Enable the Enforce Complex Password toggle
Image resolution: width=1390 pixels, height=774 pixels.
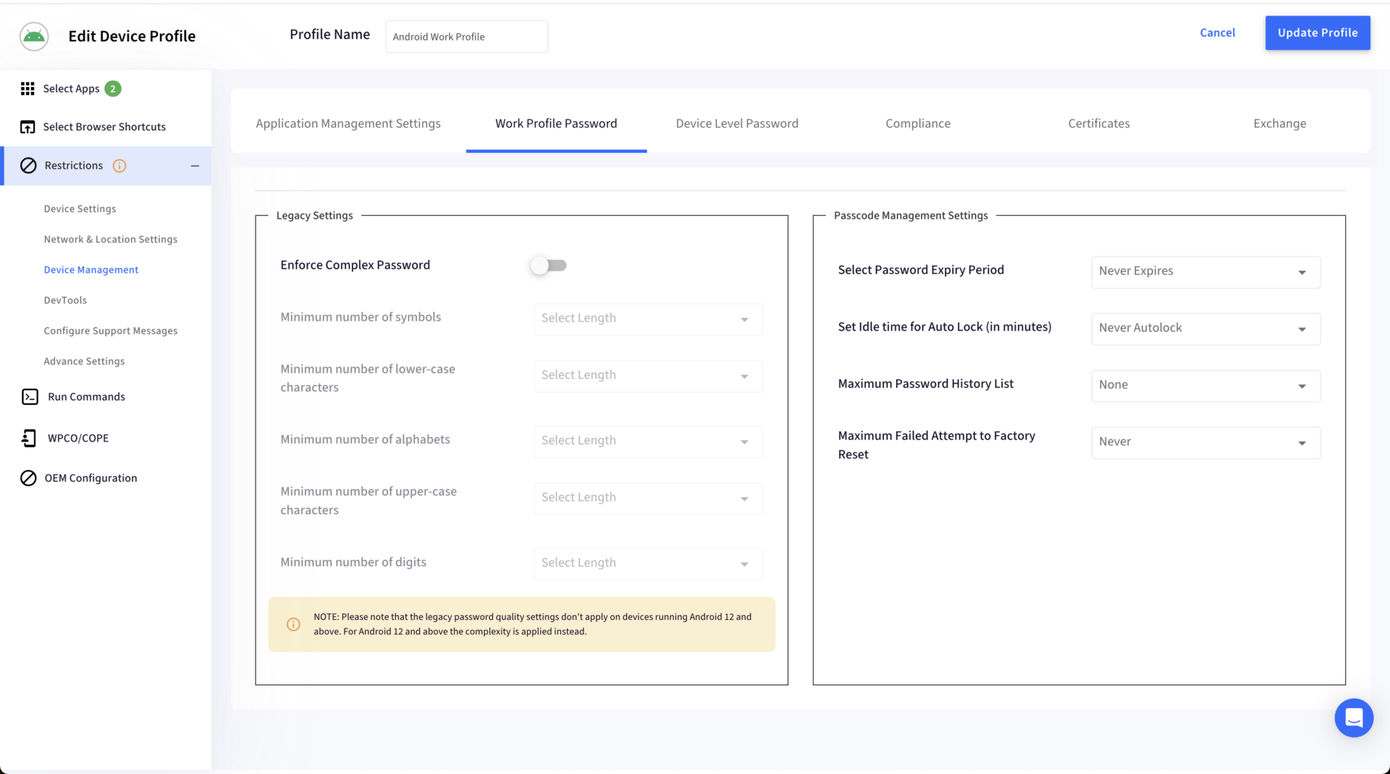(548, 266)
